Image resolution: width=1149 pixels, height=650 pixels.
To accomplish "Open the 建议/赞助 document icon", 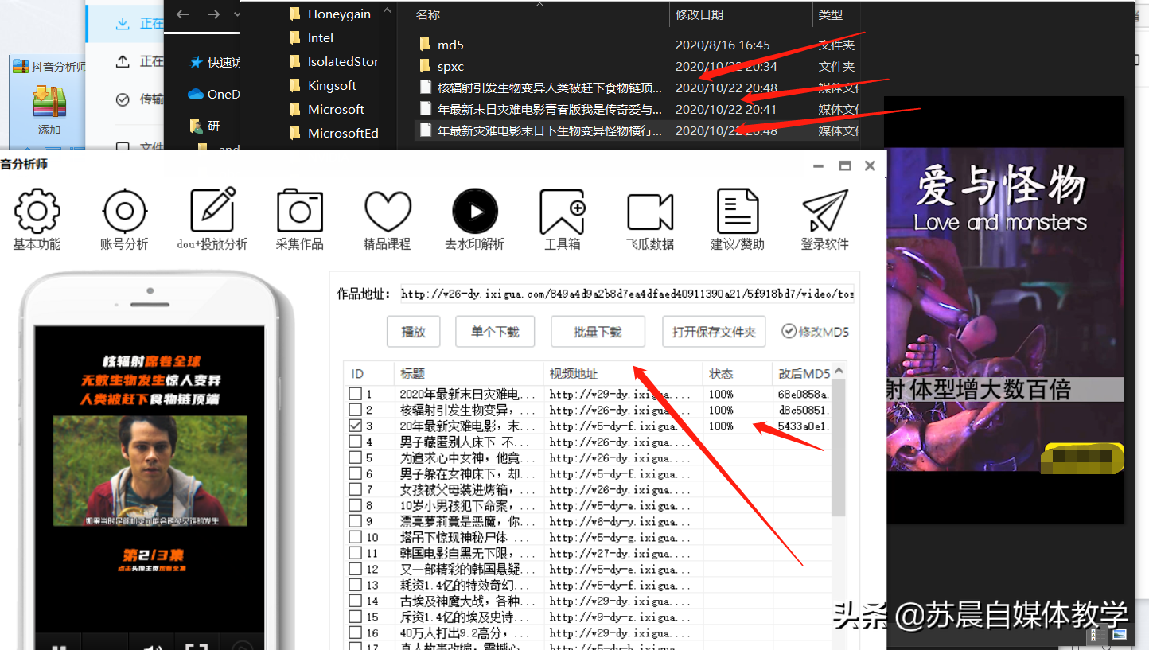I will pyautogui.click(x=738, y=211).
